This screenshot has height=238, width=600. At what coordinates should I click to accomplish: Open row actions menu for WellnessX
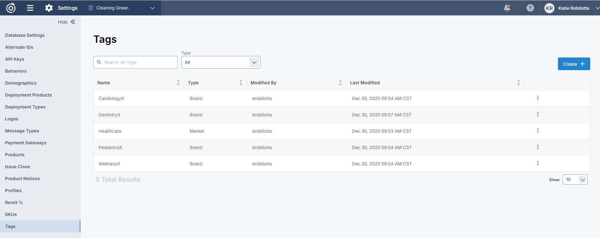pos(538,163)
